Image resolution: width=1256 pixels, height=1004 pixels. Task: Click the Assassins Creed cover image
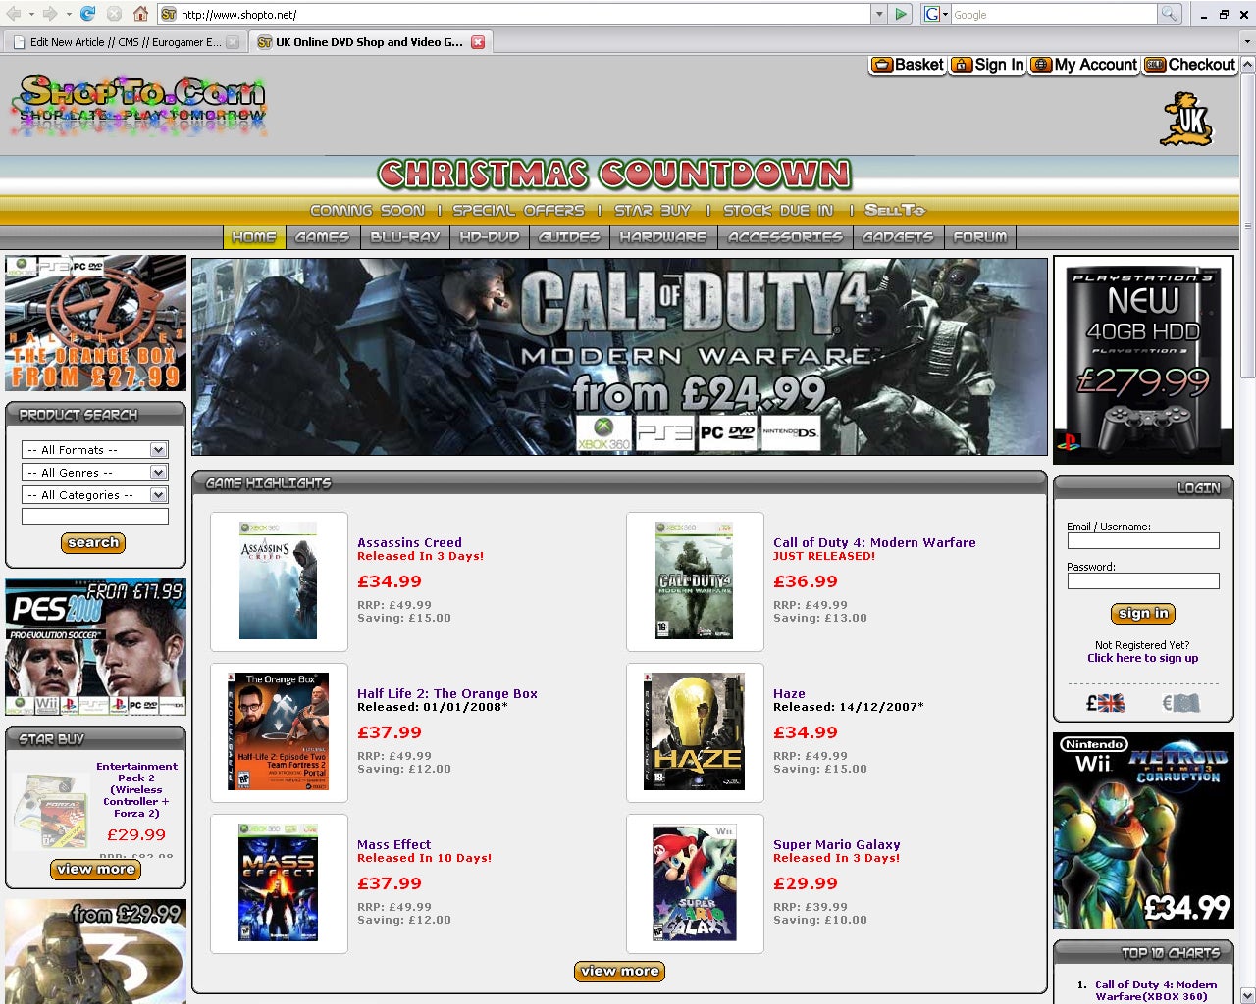pyautogui.click(x=279, y=581)
